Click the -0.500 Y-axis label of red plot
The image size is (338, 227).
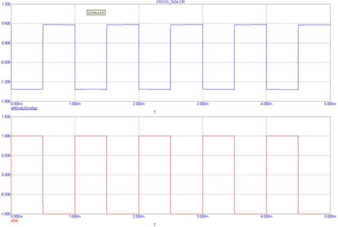tap(5, 194)
